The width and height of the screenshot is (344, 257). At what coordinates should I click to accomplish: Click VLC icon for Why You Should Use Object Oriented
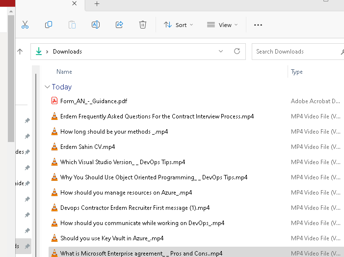point(54,177)
